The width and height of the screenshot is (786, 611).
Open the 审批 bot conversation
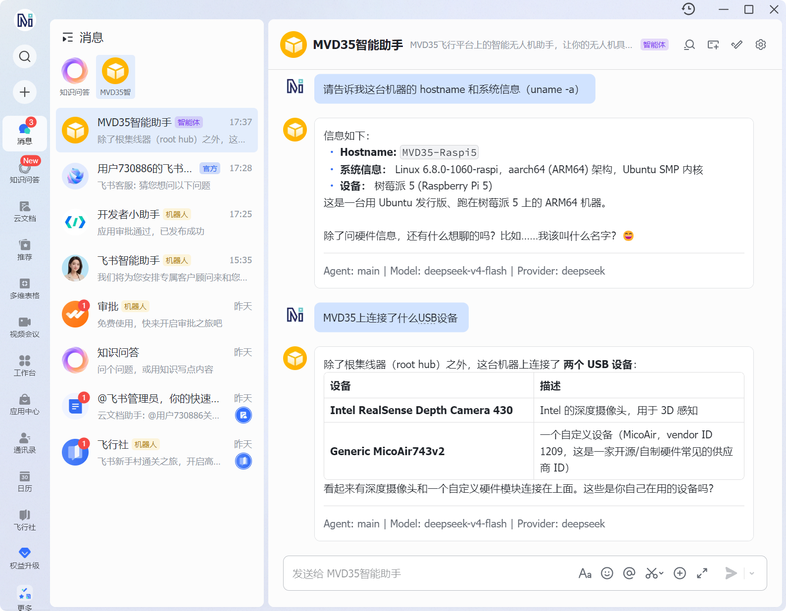click(157, 315)
